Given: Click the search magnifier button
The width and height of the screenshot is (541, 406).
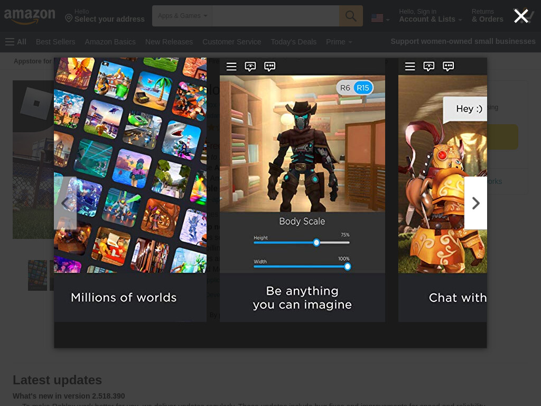Looking at the screenshot, I should point(351,16).
